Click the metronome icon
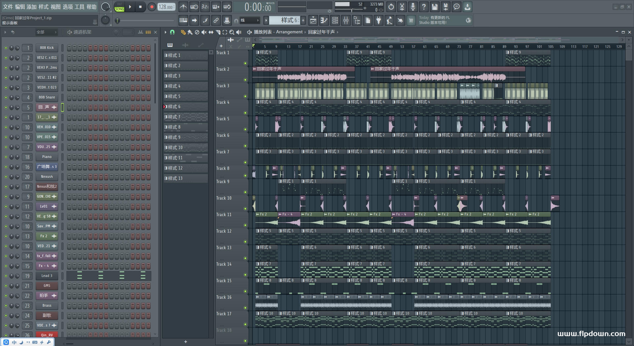The height and width of the screenshot is (346, 634). click(183, 7)
